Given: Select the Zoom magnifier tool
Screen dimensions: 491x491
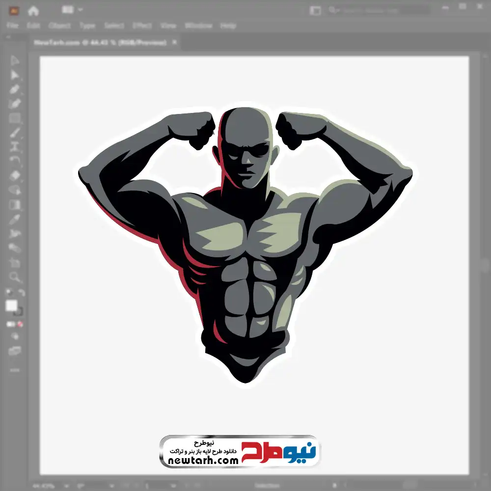Looking at the screenshot, I should click(x=15, y=277).
